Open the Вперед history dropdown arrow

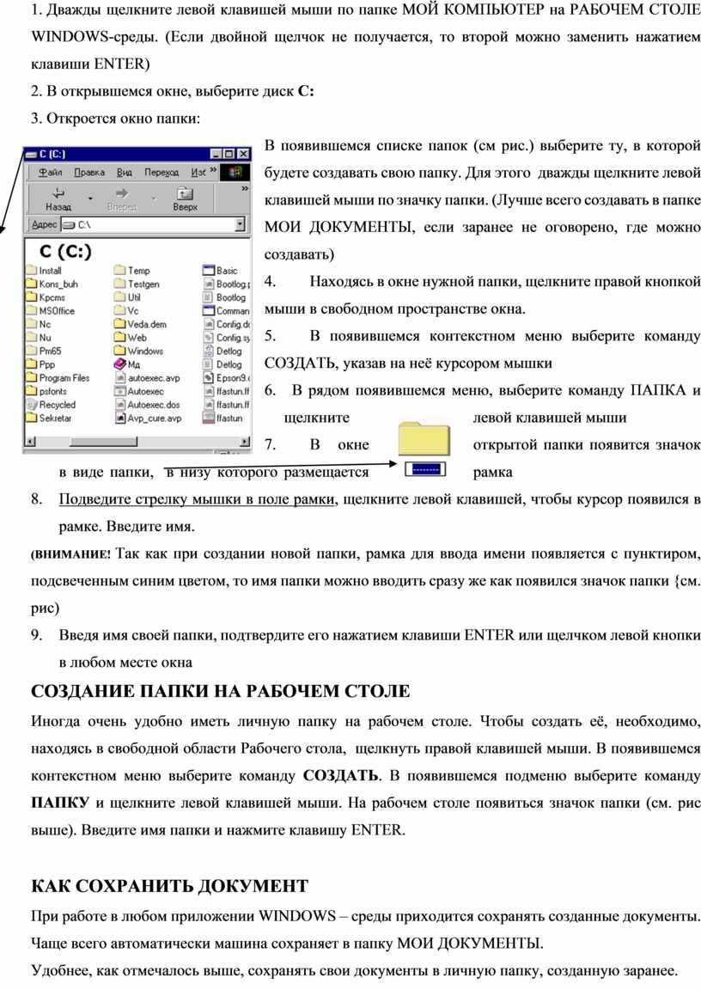coord(154,199)
